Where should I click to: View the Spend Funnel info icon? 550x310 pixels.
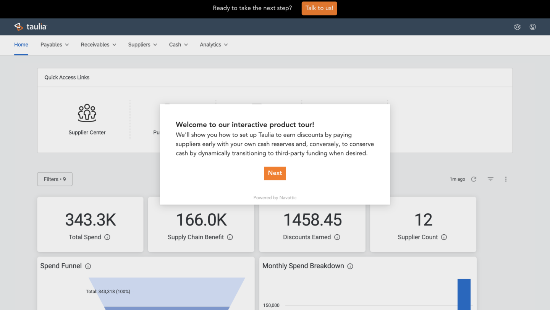pyautogui.click(x=88, y=266)
